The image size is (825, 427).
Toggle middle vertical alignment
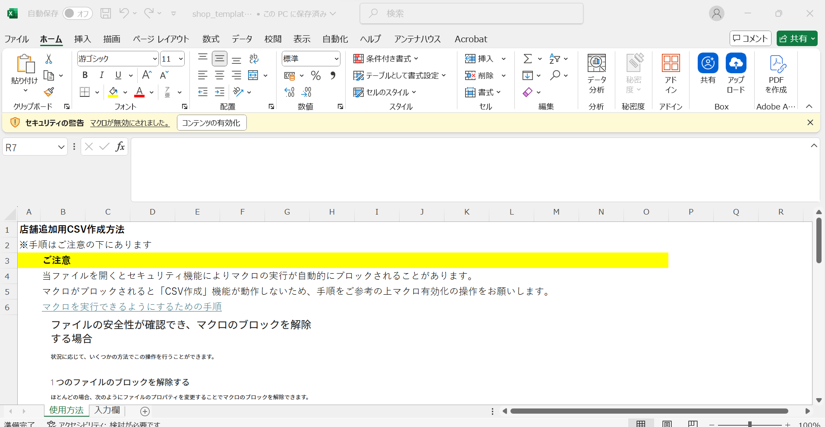click(220, 59)
